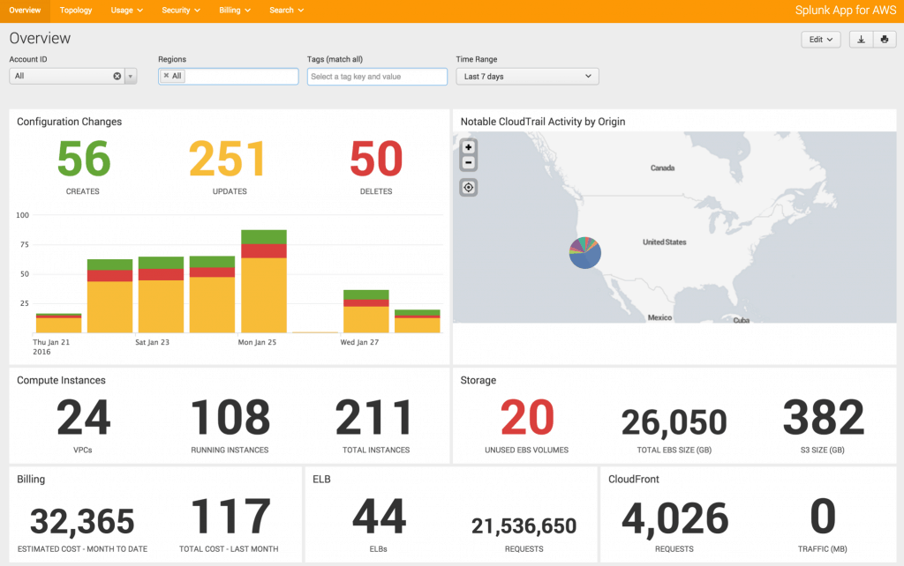Click Notable CloudTrail Activity by Origin title
This screenshot has width=904, height=566.
coord(543,122)
